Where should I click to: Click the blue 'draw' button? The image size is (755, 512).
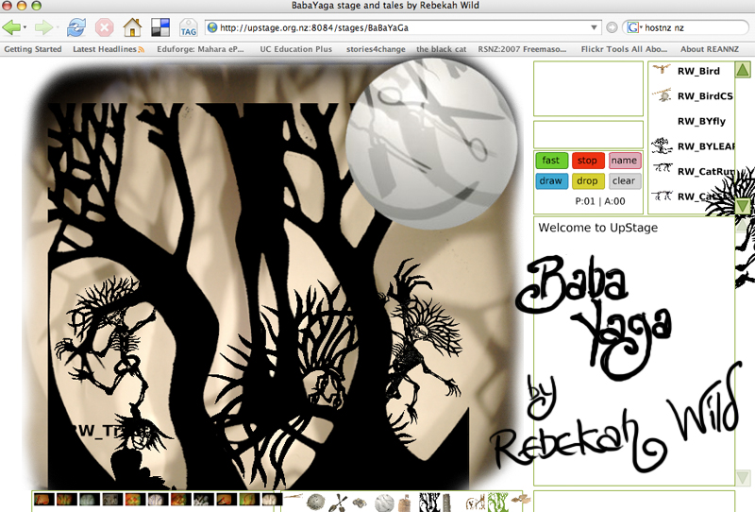tap(551, 180)
